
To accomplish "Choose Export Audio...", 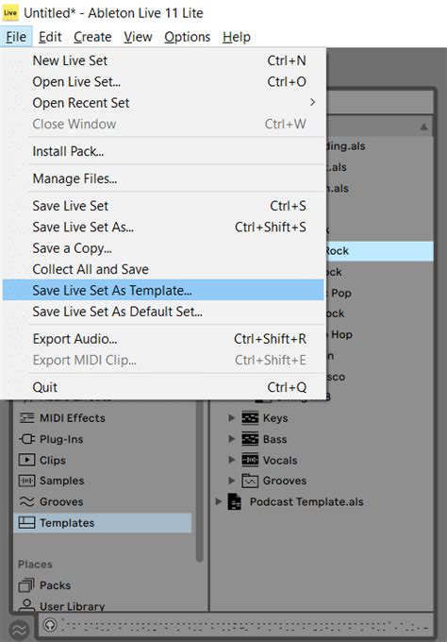I will pyautogui.click(x=163, y=339).
